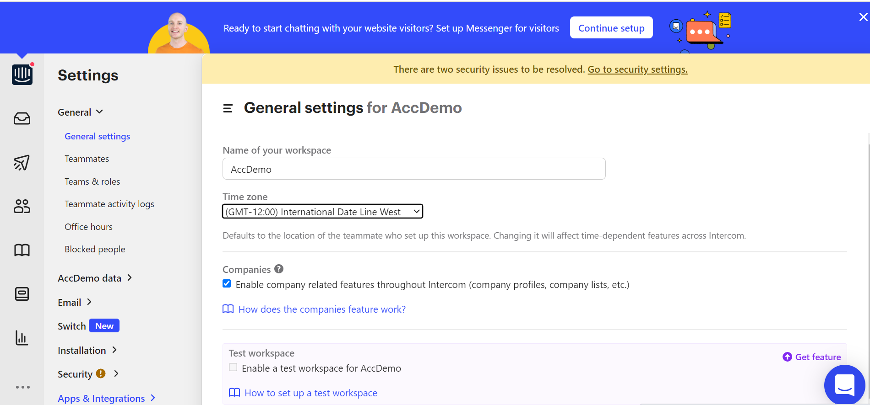This screenshot has height=405, width=870.
Task: Follow Go to security settings link
Action: coord(637,69)
